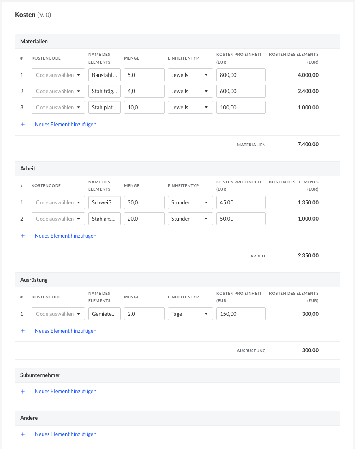Image resolution: width=355 pixels, height=449 pixels.
Task: Click the Stahlträg name field
Action: [105, 91]
